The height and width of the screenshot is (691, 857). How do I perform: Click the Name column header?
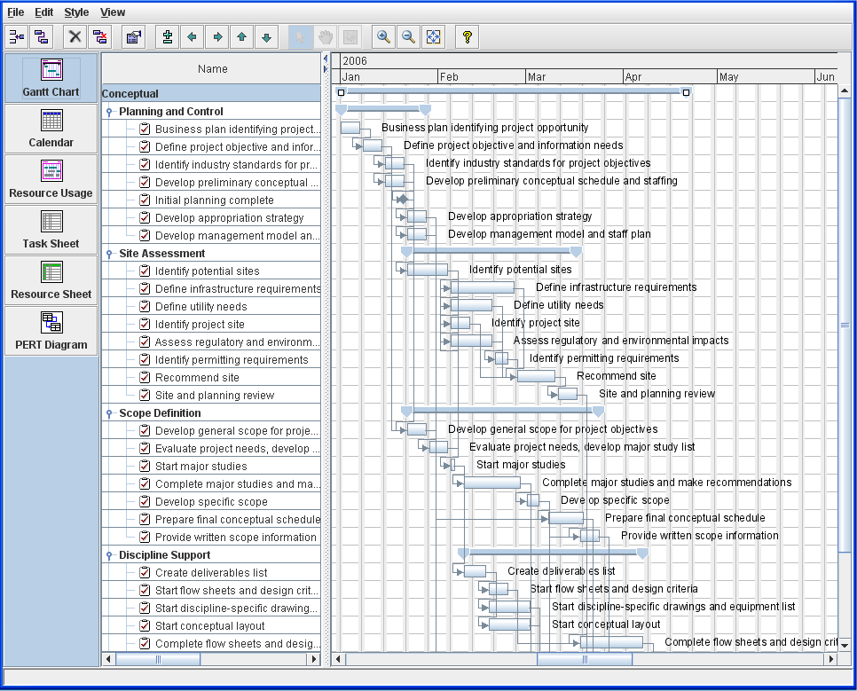[212, 69]
